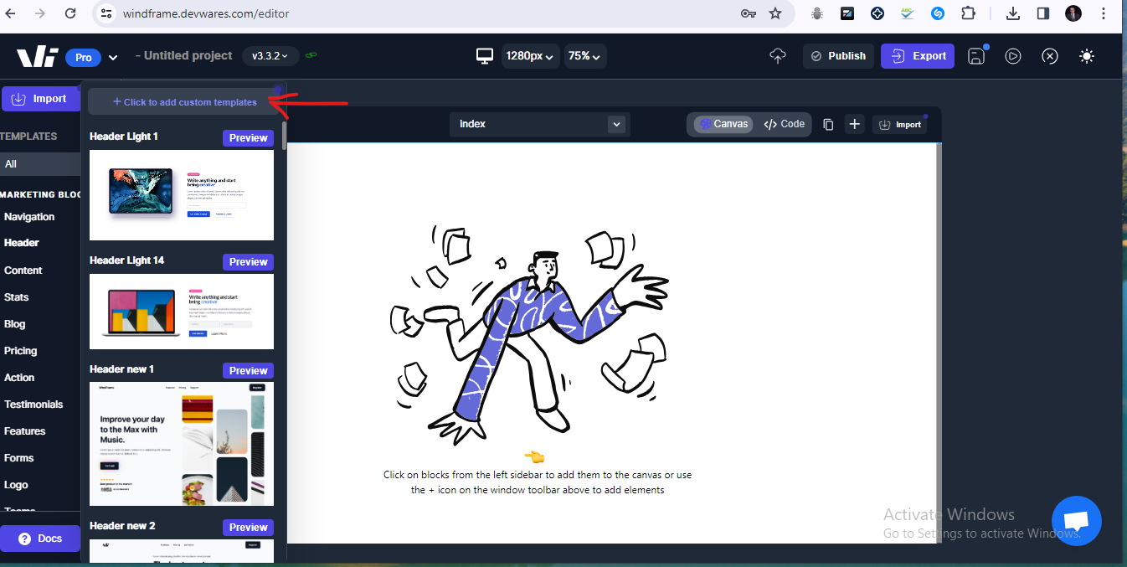This screenshot has width=1127, height=567.
Task: Open the v3.3.2 version dropdown
Action: click(270, 56)
